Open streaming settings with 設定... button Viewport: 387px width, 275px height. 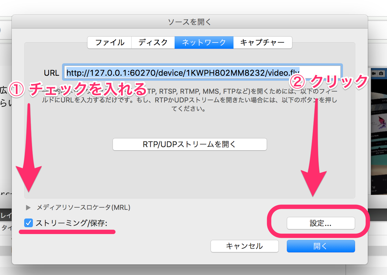pyautogui.click(x=321, y=223)
